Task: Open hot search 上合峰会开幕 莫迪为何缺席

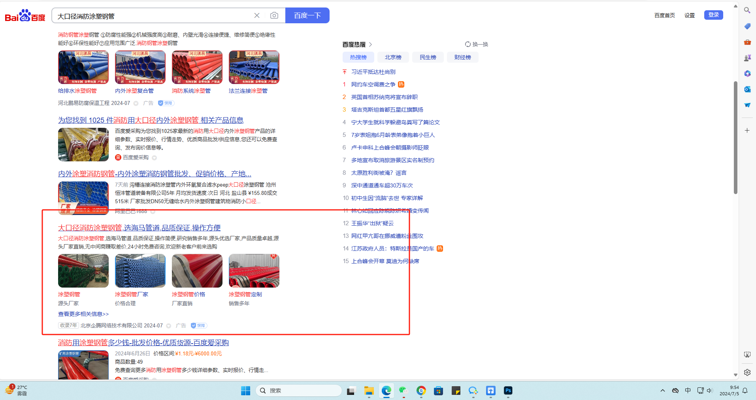Action: (x=385, y=261)
